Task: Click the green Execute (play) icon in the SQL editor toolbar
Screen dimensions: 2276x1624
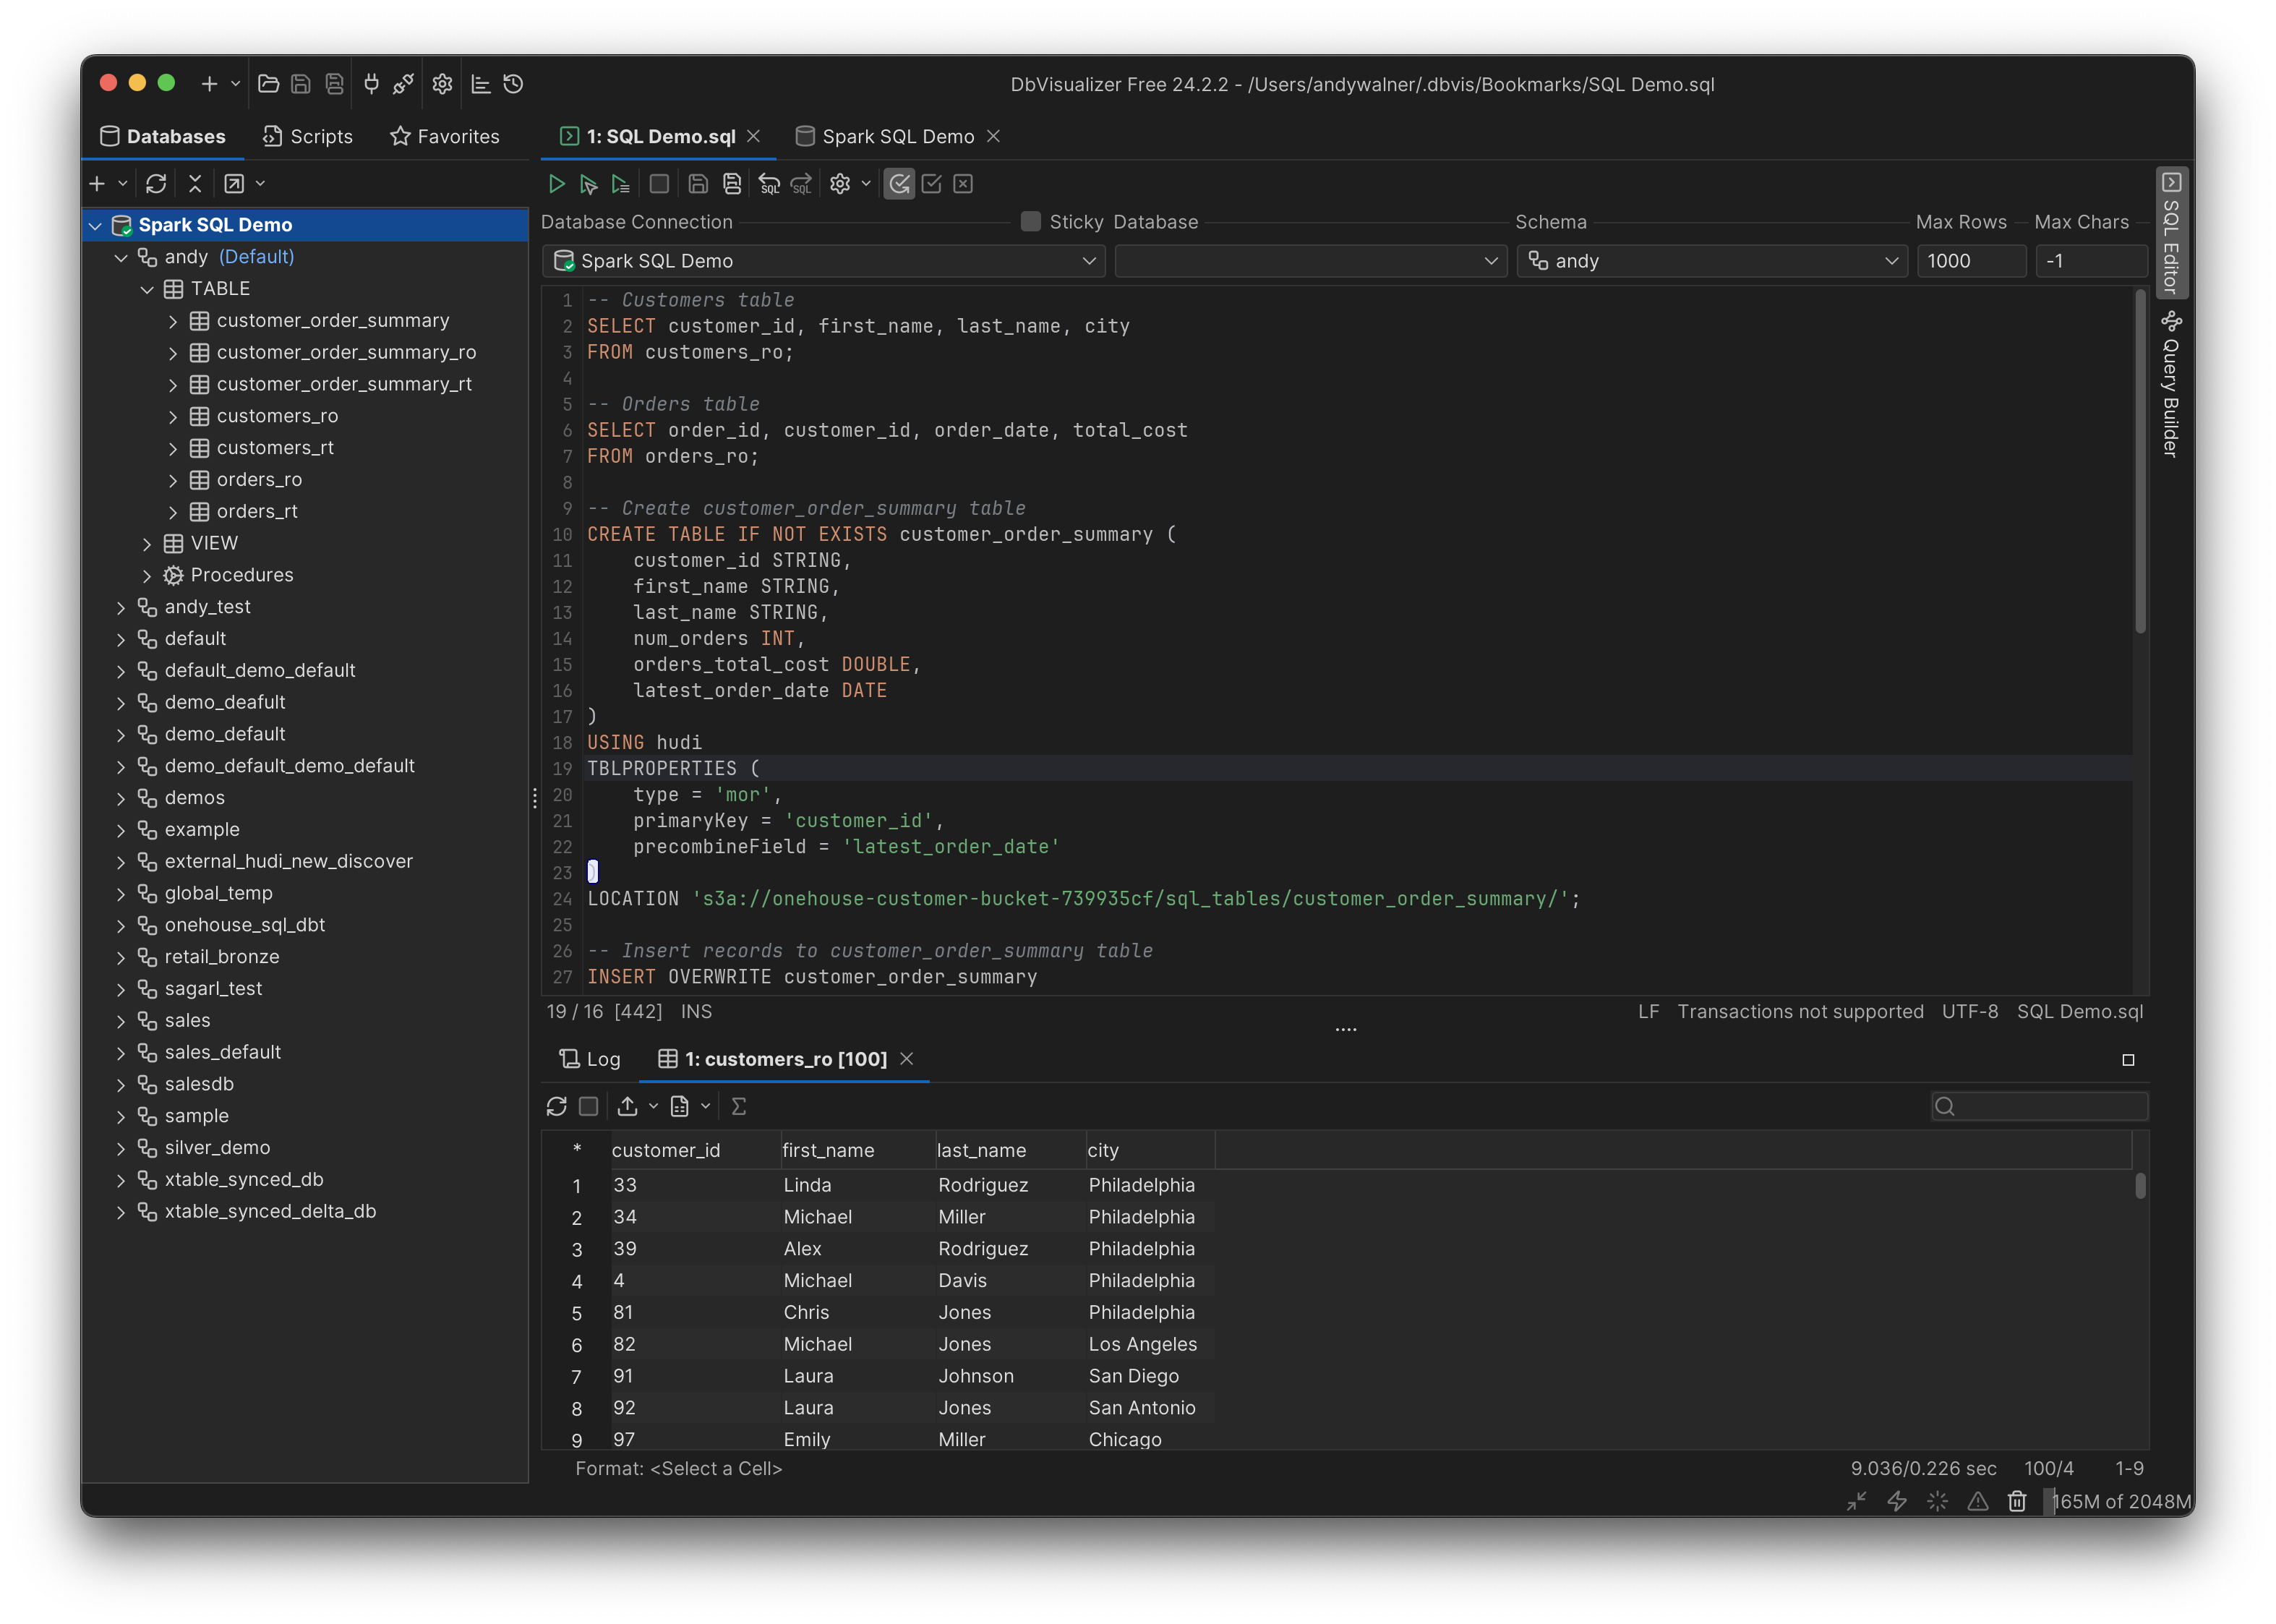Action: [x=557, y=184]
